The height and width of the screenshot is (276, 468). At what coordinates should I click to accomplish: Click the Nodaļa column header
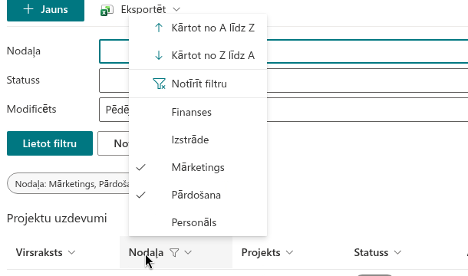click(x=146, y=253)
